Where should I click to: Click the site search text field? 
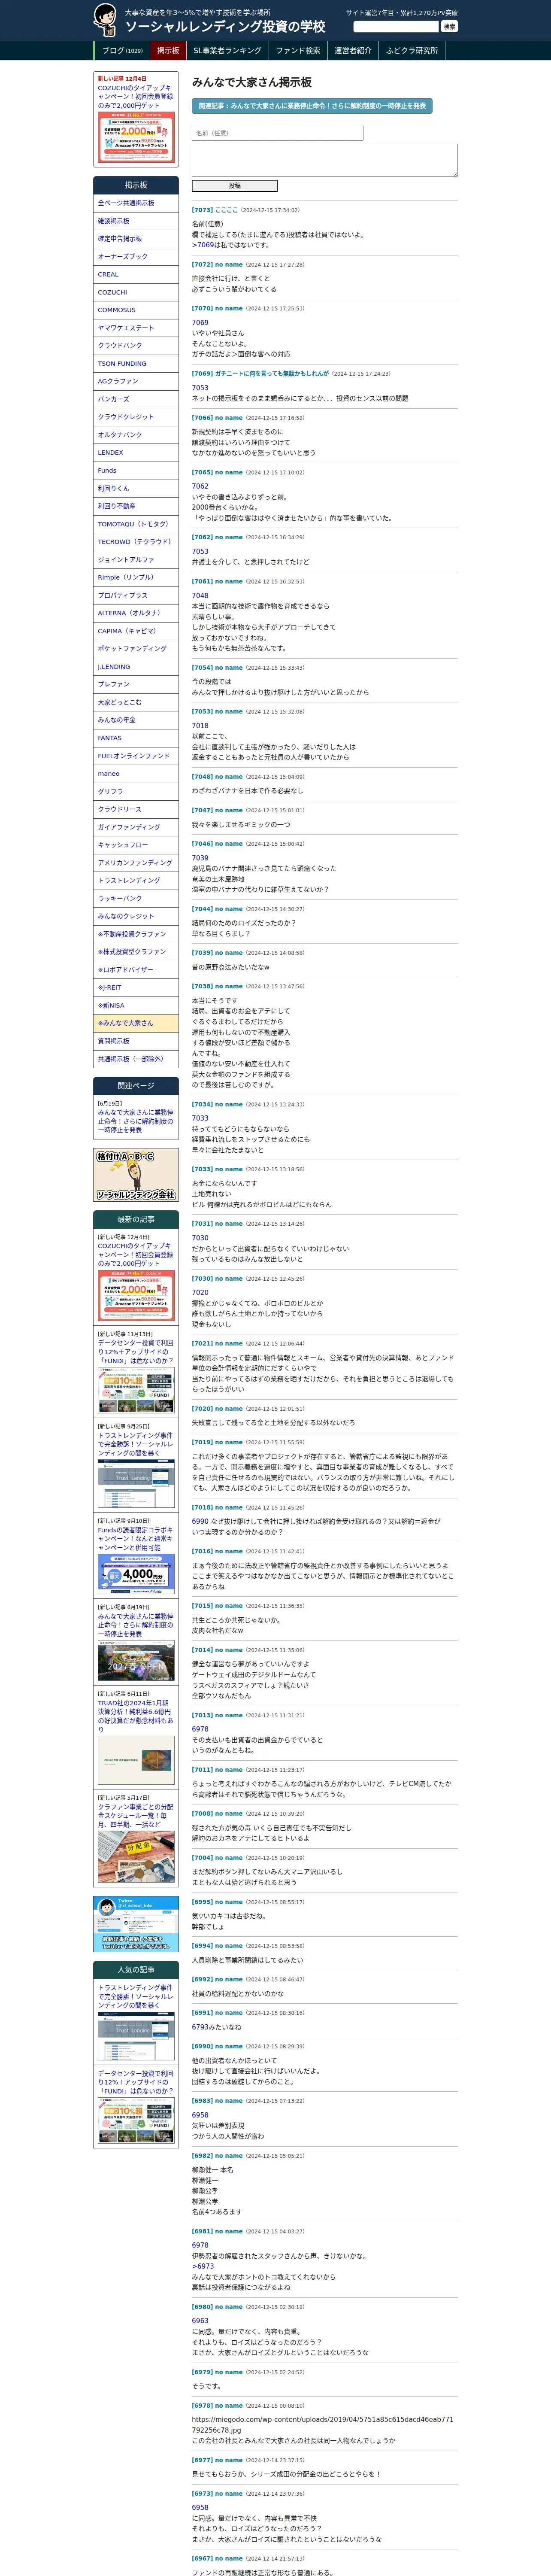pyautogui.click(x=396, y=27)
